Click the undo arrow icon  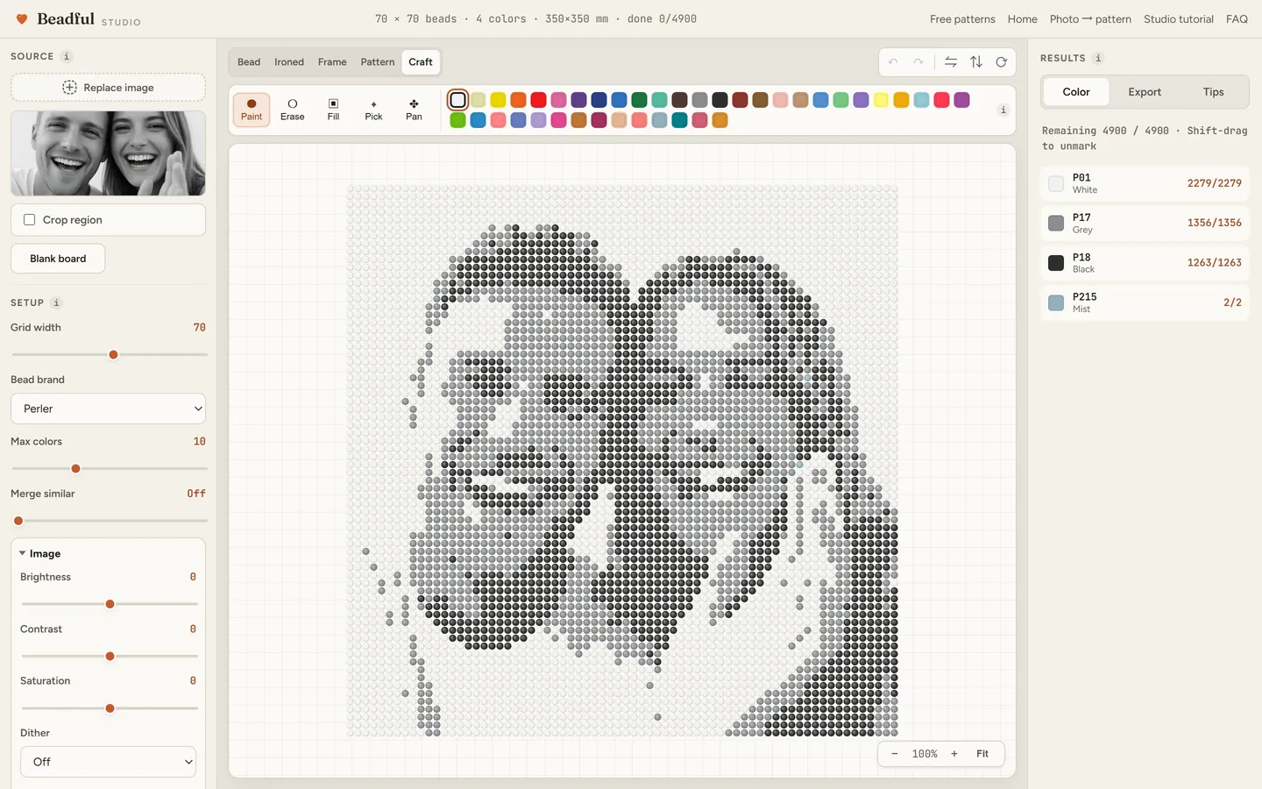tap(893, 62)
